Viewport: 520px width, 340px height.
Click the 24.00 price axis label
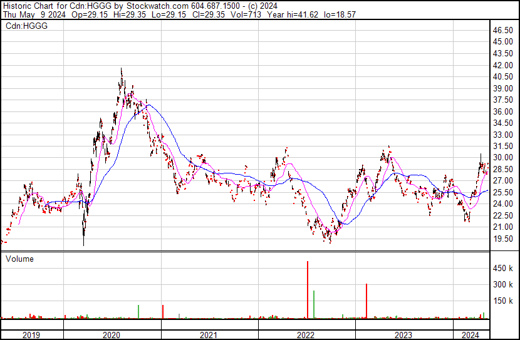click(502, 203)
